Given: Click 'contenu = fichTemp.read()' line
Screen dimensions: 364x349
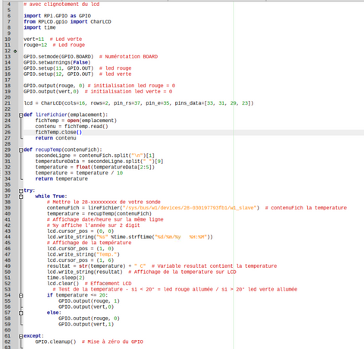Looking at the screenshot, I should point(72,127).
